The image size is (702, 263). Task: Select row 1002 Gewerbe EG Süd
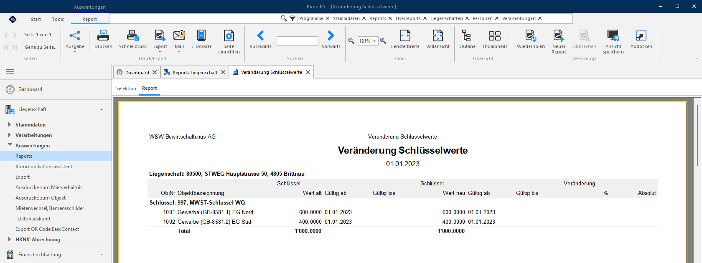point(402,222)
